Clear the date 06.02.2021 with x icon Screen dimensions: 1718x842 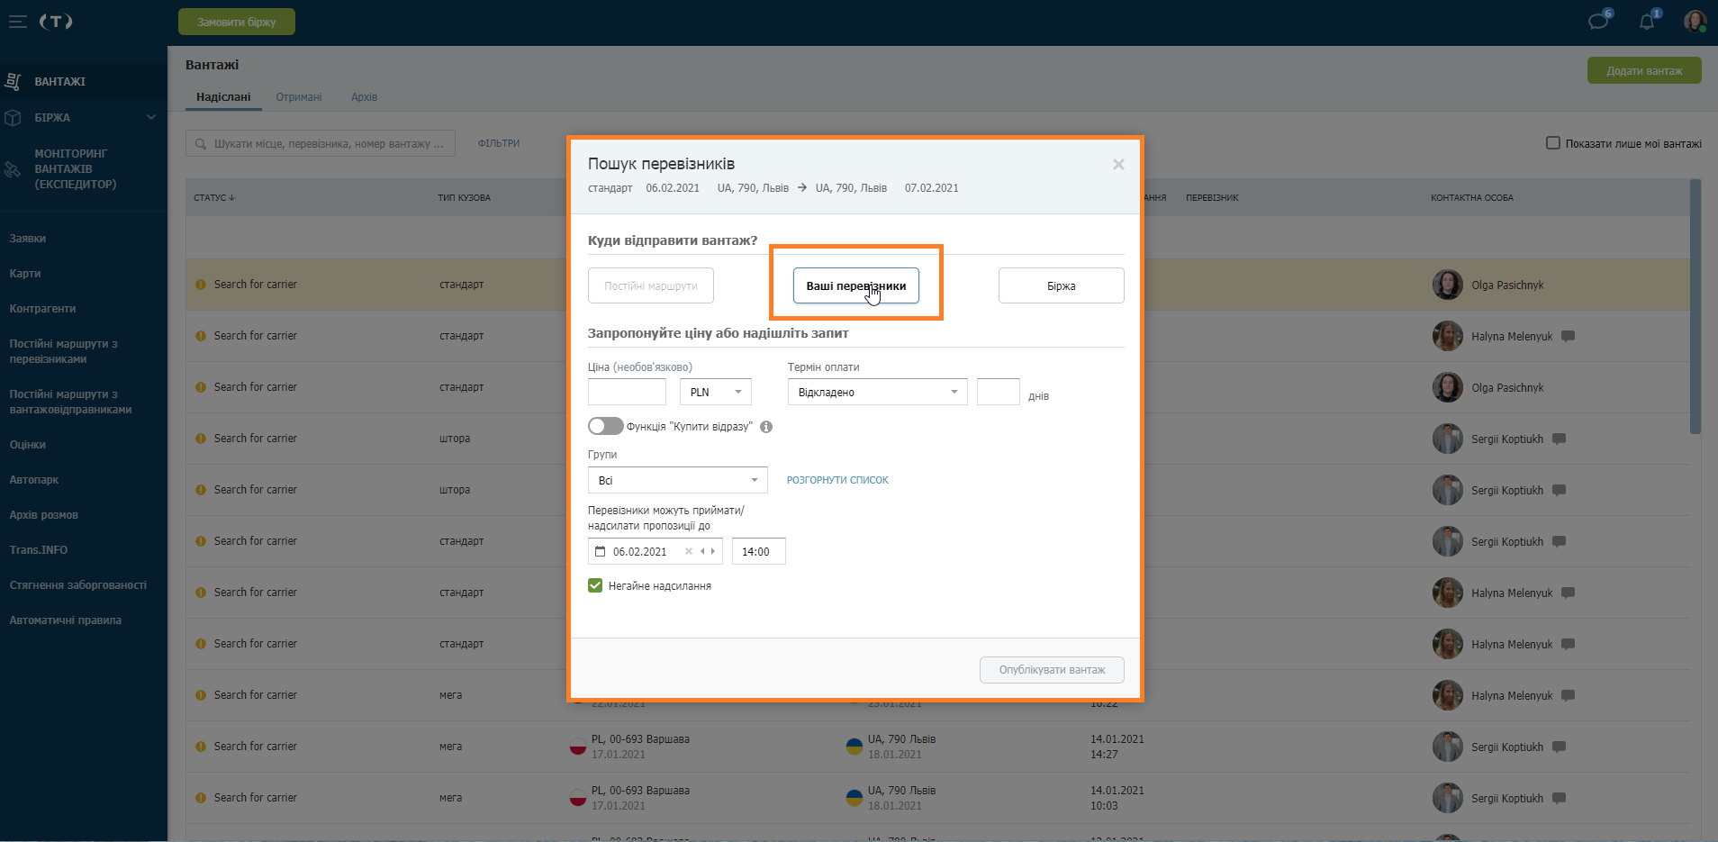click(x=689, y=551)
